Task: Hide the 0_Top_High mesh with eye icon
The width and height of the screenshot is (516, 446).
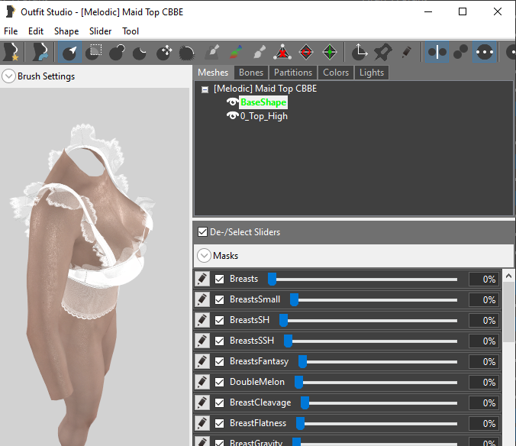Action: [x=233, y=116]
